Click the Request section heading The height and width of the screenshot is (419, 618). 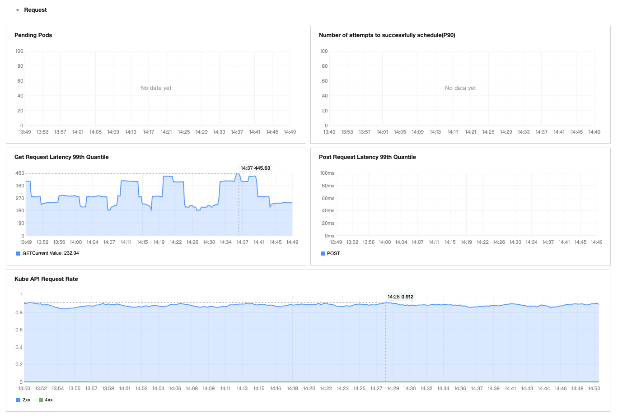click(x=35, y=10)
